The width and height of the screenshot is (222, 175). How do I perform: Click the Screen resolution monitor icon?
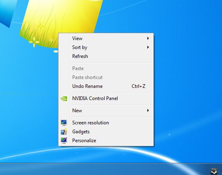pos(64,123)
